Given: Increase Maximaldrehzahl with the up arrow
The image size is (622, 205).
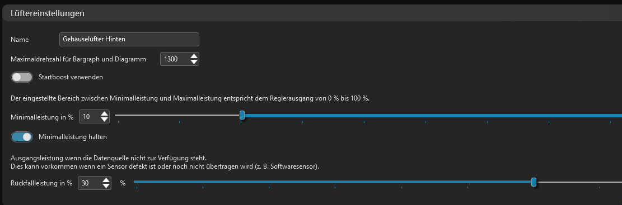Looking at the screenshot, I should pos(194,56).
